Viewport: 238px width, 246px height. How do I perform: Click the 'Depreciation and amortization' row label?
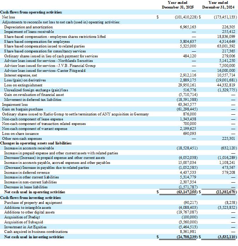(x=28, y=27)
